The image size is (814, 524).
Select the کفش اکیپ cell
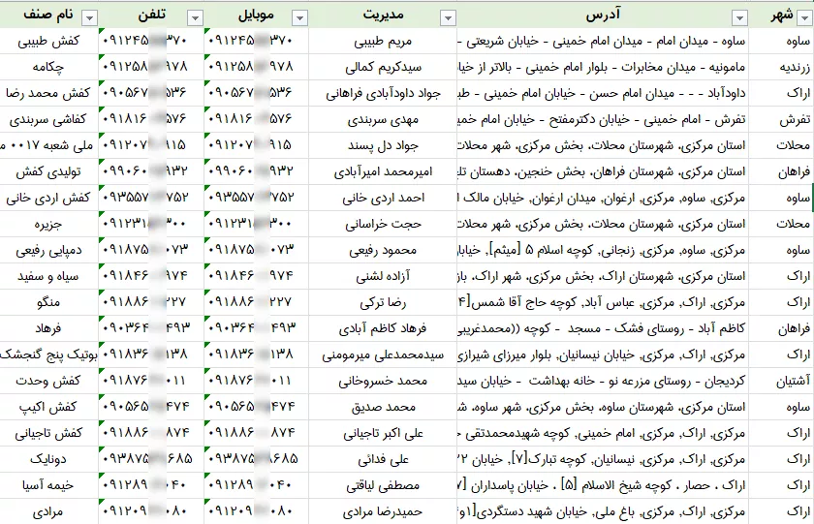[48, 407]
